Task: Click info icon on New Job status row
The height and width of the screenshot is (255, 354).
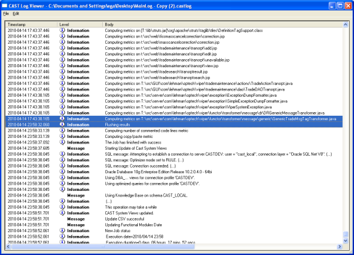Action: tap(62, 230)
